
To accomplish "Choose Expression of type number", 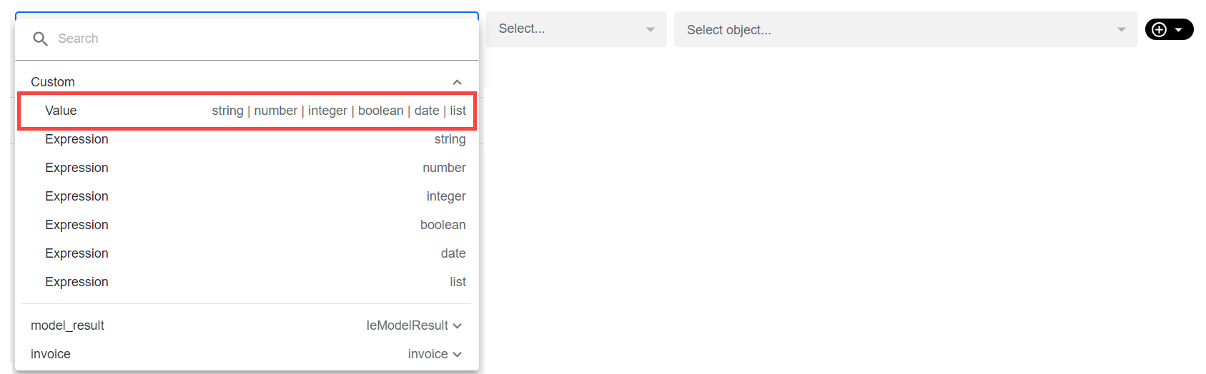I will 247,168.
